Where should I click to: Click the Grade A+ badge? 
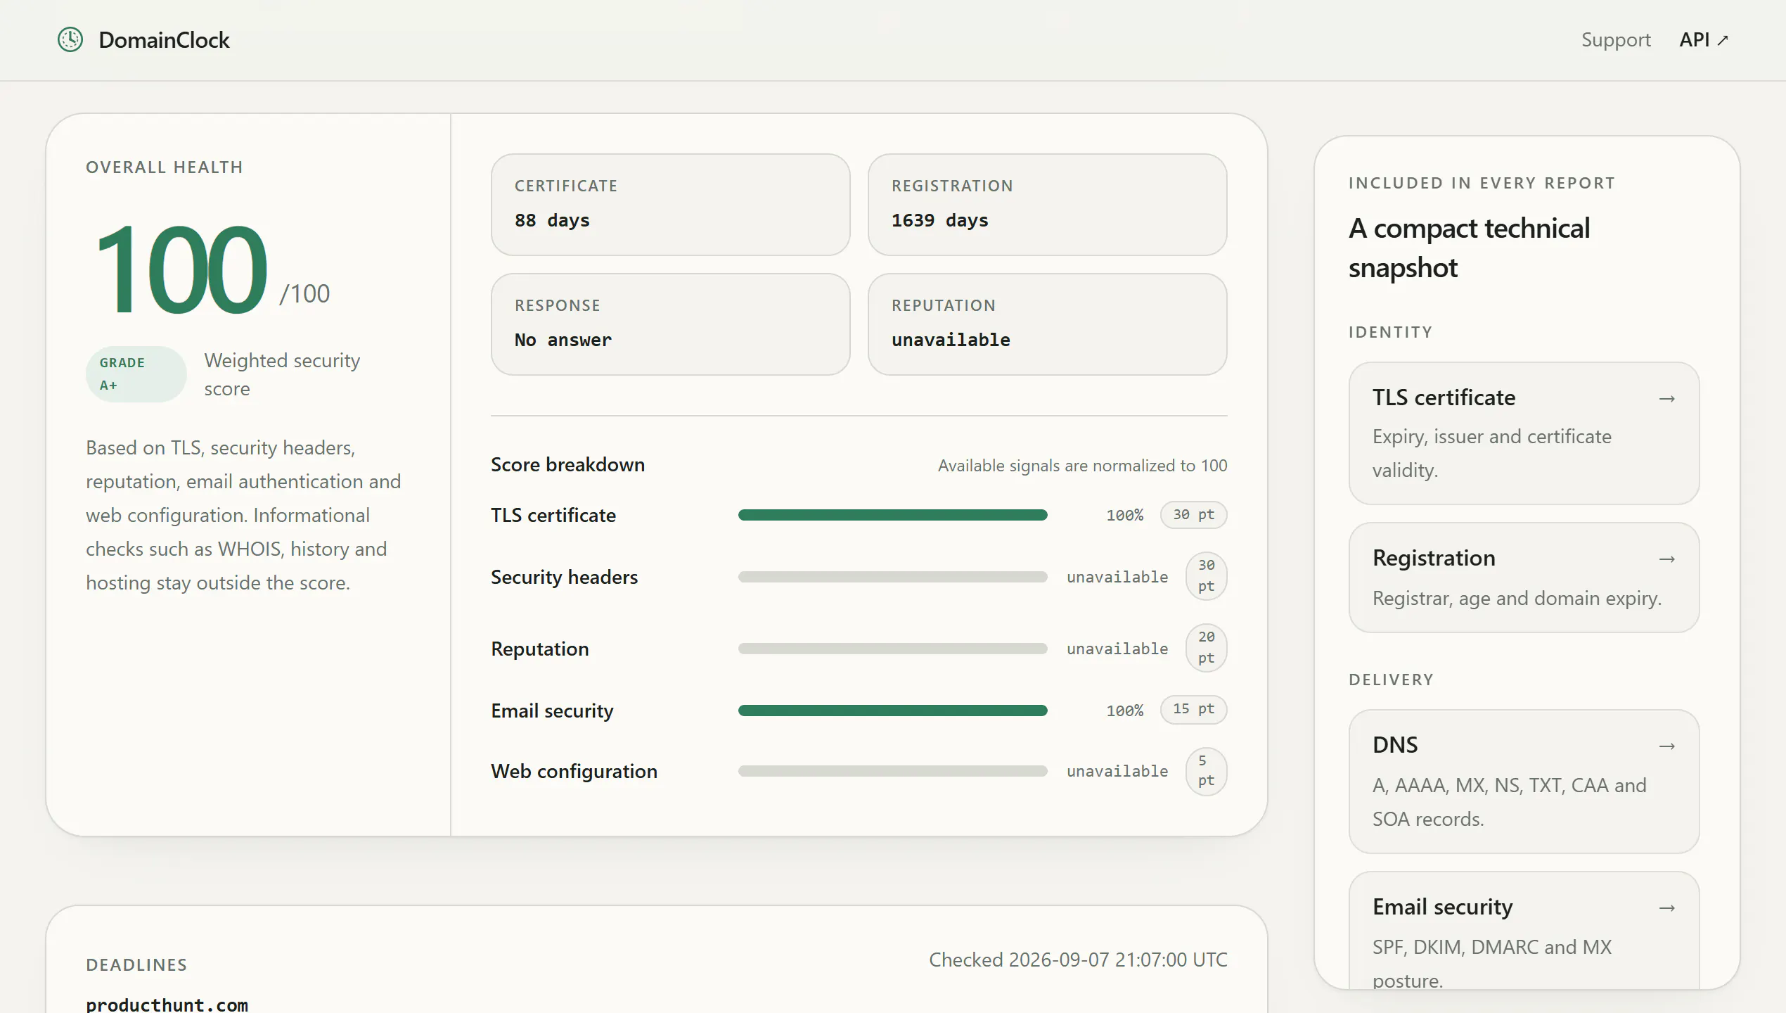click(x=136, y=374)
